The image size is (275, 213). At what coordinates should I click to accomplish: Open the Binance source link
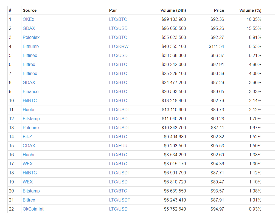(31, 91)
